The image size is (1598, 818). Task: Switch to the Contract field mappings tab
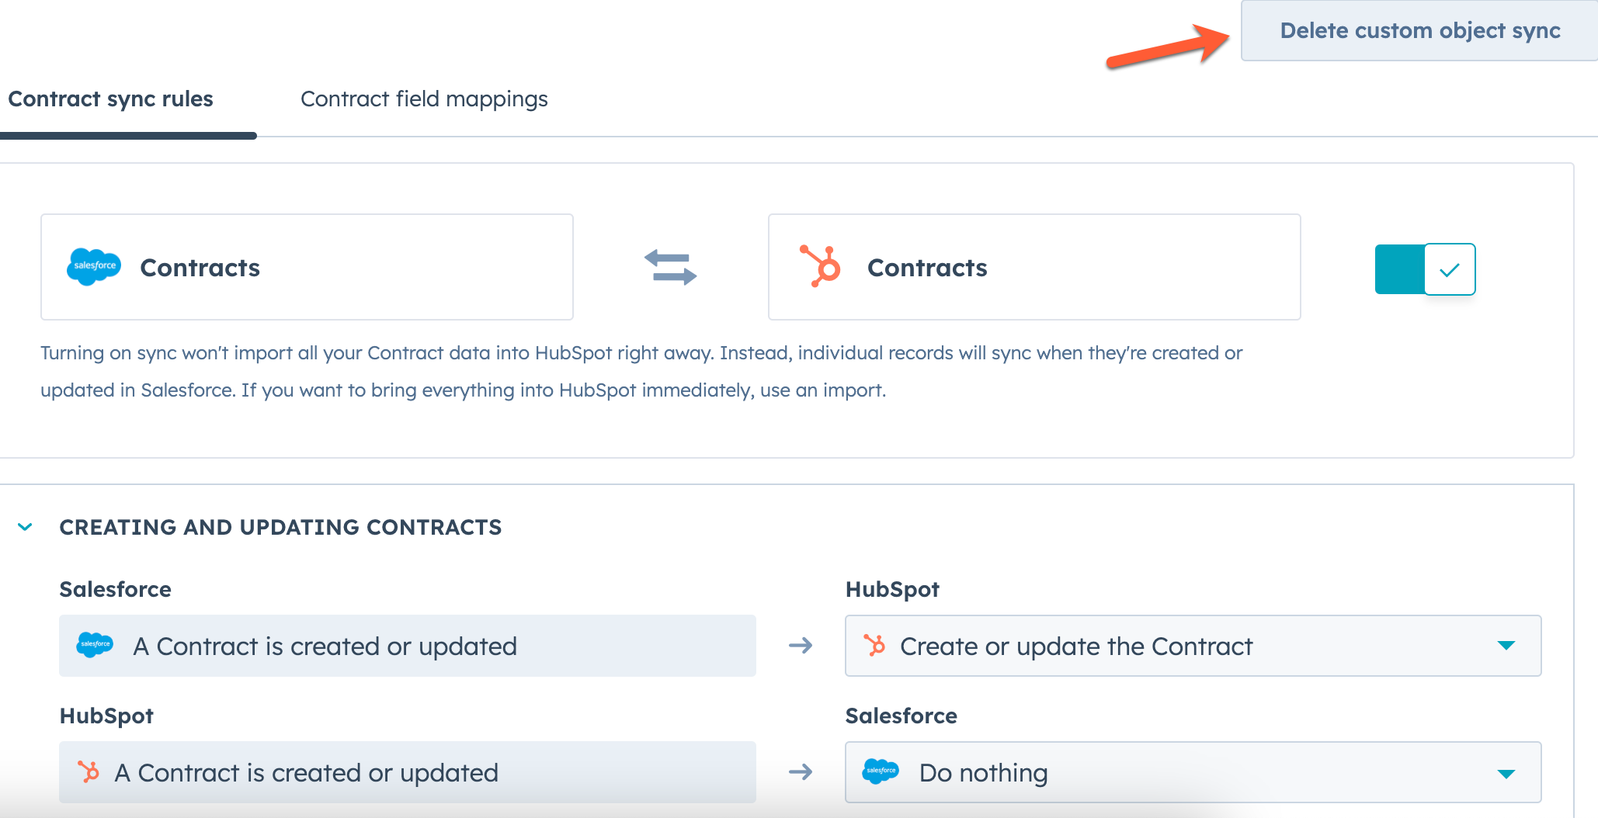(424, 99)
